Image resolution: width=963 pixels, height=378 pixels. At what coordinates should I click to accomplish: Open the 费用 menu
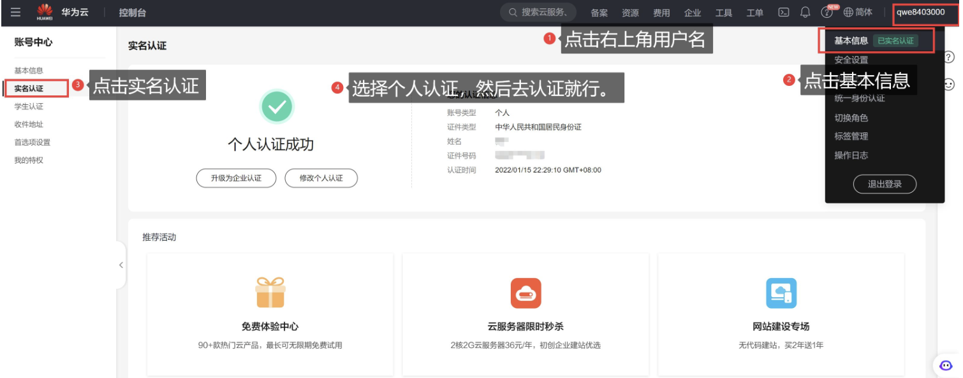click(661, 13)
